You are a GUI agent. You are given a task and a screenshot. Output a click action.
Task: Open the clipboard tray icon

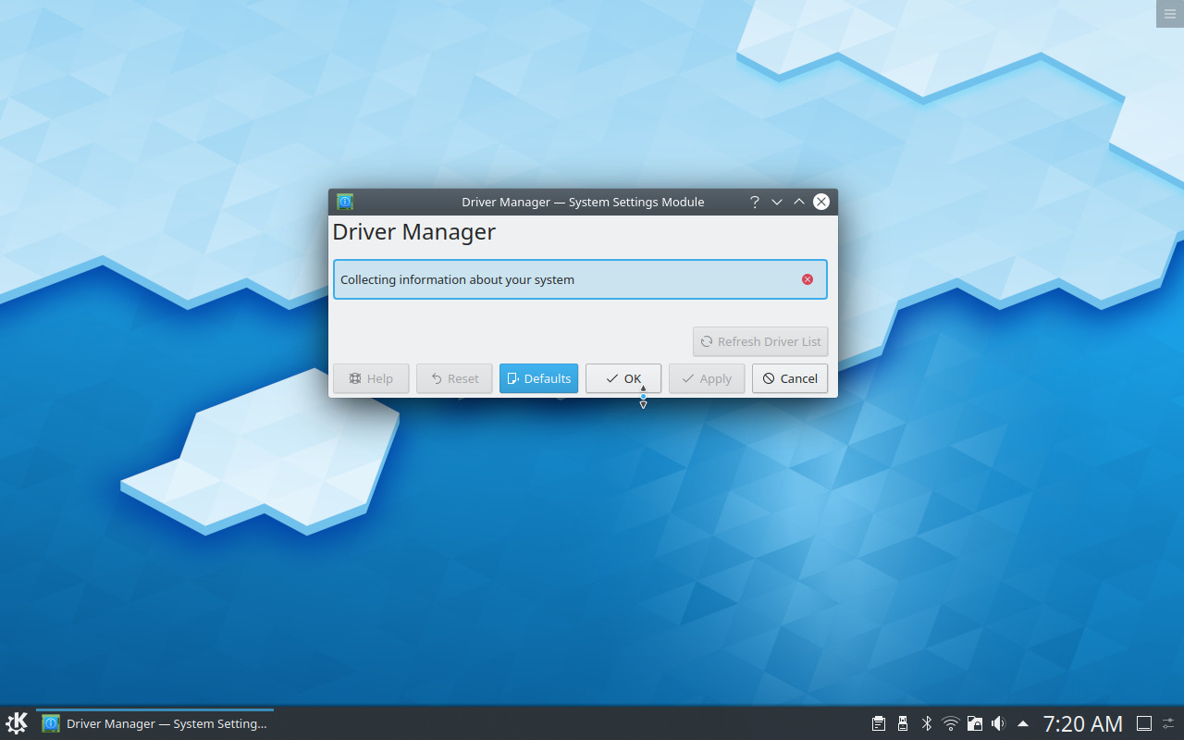tap(879, 723)
